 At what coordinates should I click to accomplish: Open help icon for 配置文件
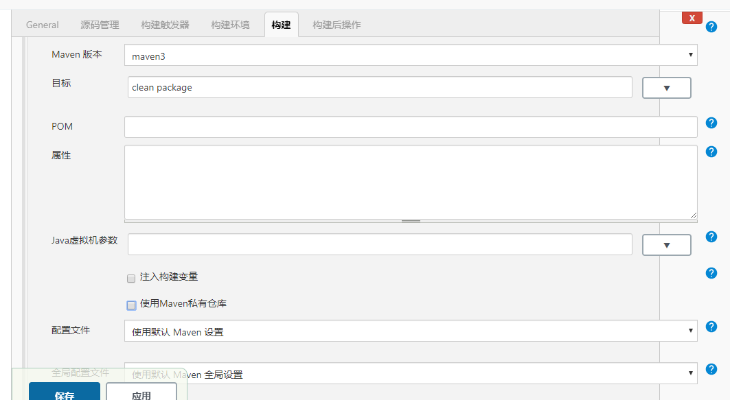[x=711, y=327]
